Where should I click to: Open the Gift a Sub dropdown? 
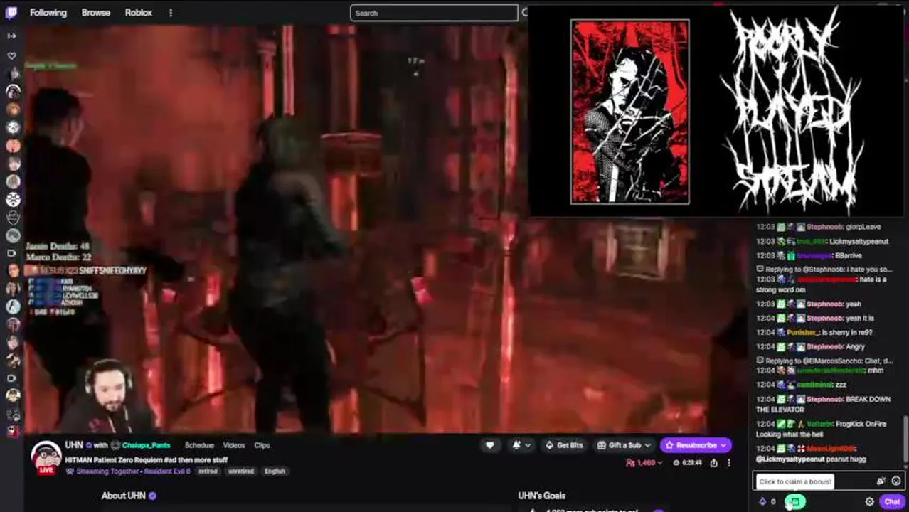click(x=624, y=445)
